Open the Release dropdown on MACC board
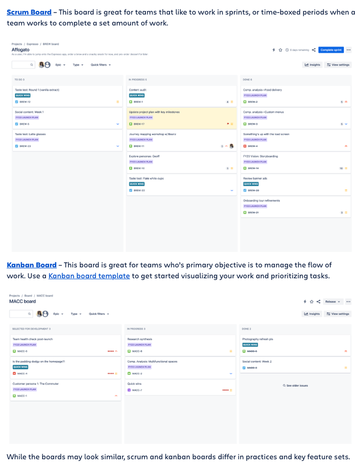The image size is (362, 472). coord(333,301)
